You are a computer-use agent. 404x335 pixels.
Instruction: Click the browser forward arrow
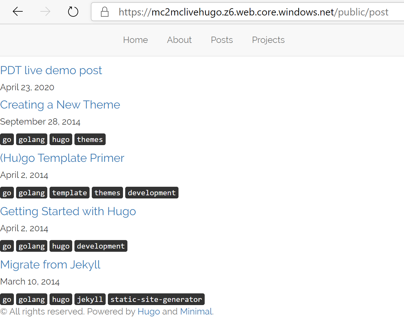pos(45,12)
